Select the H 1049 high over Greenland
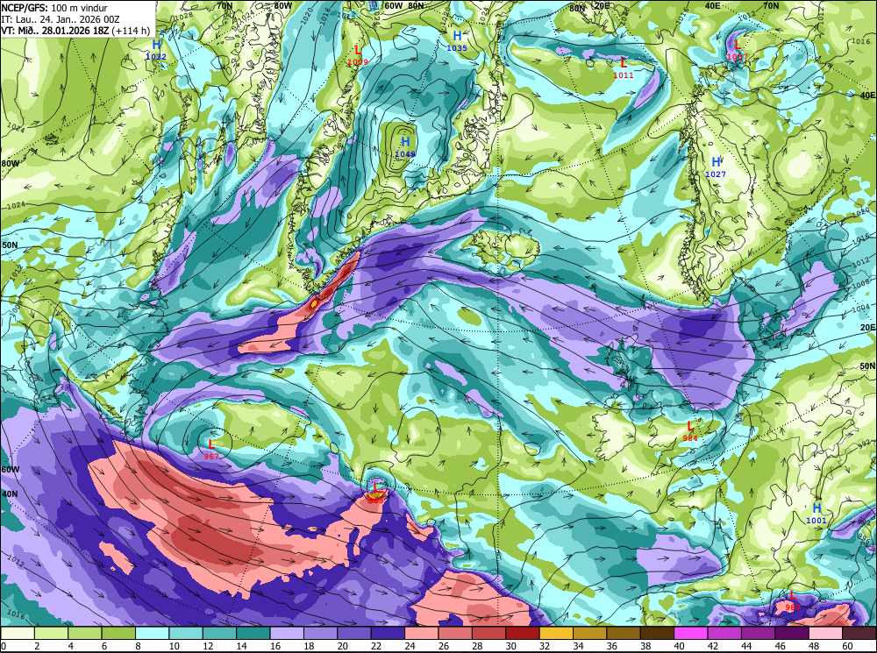Image resolution: width=877 pixels, height=653 pixels. point(405,147)
